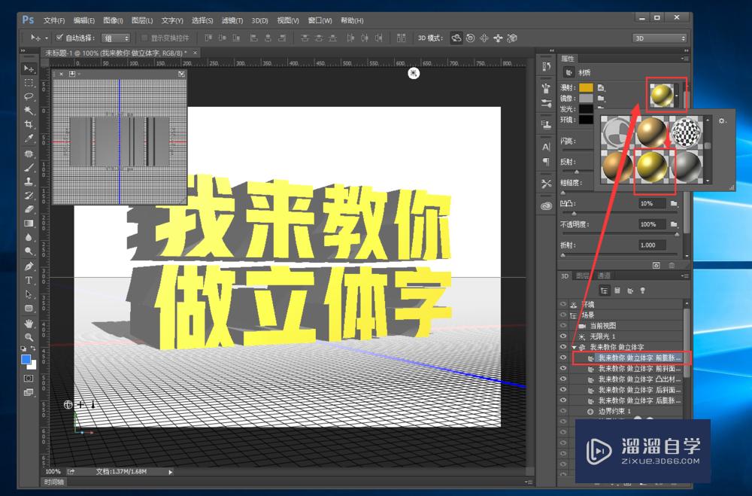Viewport: 752px width, 496px height.
Task: Select the Crop tool
Action: (29, 125)
